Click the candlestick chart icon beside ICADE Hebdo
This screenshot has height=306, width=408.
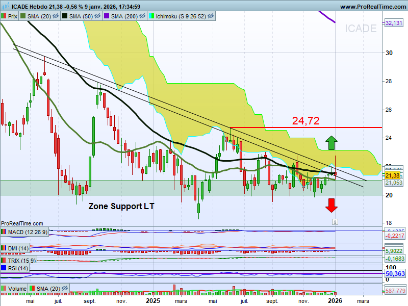tap(6, 6)
